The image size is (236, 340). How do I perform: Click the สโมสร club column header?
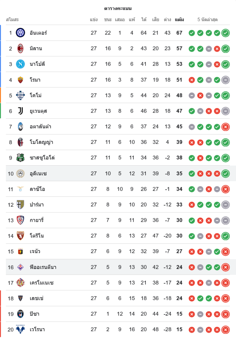point(12,20)
